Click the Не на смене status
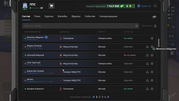Screen dimensions: 179x101 click(130, 55)
